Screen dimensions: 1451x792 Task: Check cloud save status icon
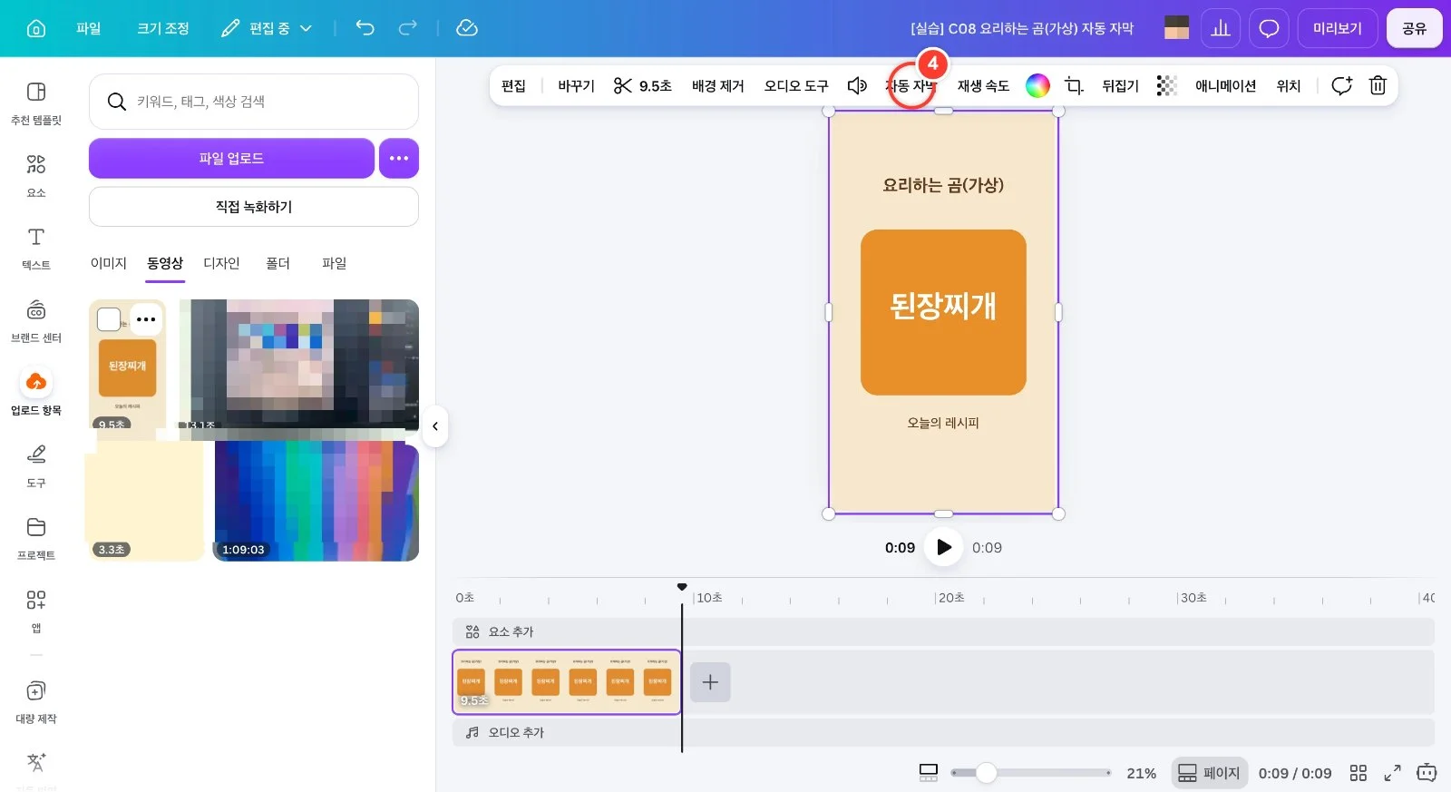(467, 28)
